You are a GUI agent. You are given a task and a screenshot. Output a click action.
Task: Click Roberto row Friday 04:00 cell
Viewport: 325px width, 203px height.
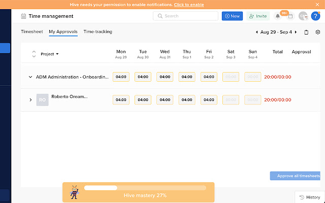pyautogui.click(x=209, y=100)
